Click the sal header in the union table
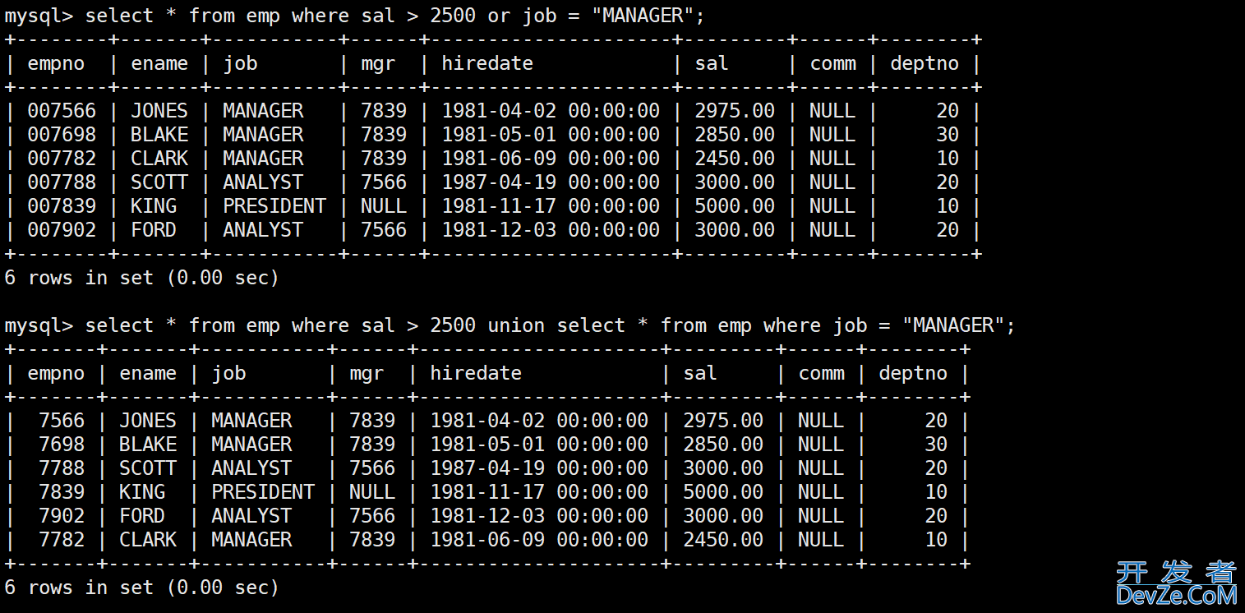Image resolution: width=1245 pixels, height=613 pixels. click(700, 373)
